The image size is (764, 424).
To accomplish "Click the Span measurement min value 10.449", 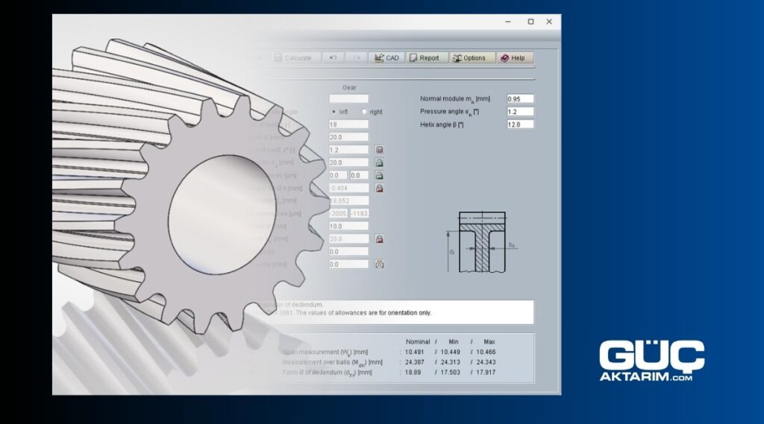I will [x=450, y=352].
